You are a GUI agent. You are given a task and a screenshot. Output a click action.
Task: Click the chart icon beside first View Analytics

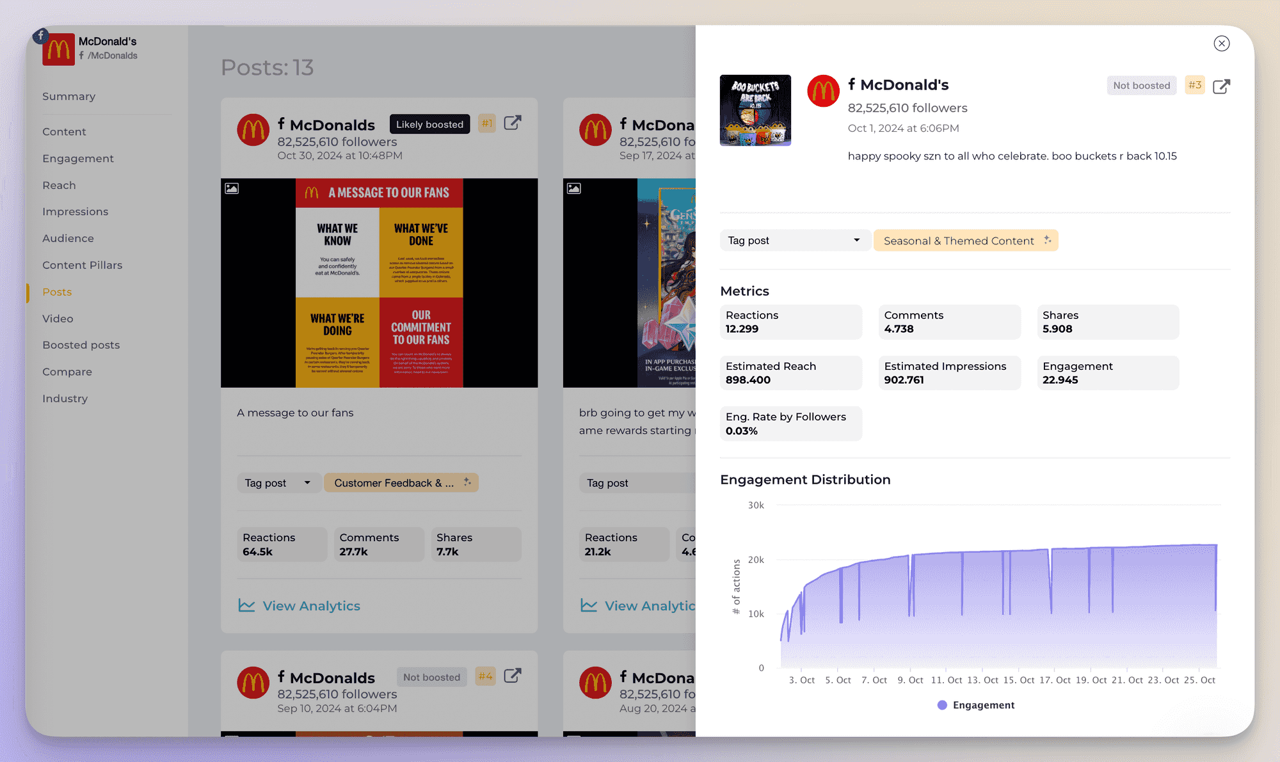(x=246, y=605)
